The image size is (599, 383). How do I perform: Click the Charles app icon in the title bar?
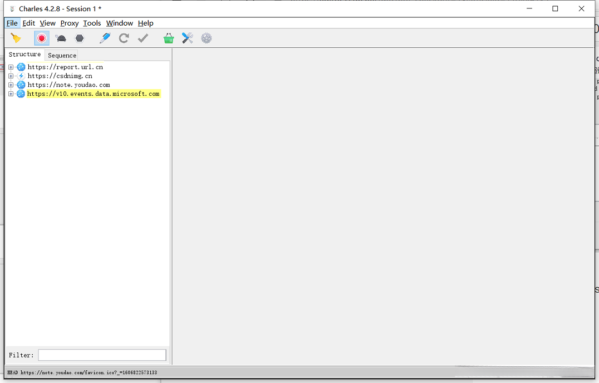(x=12, y=9)
